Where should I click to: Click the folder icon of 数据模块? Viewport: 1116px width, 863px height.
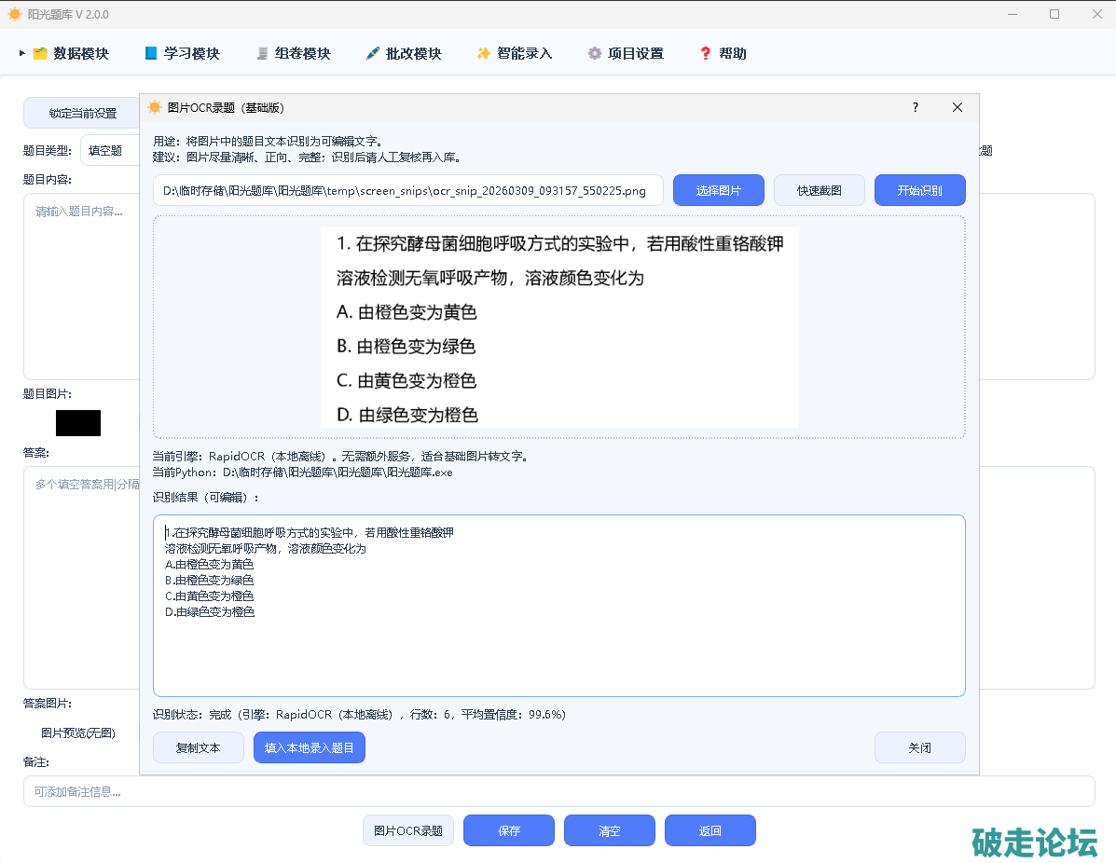point(40,54)
